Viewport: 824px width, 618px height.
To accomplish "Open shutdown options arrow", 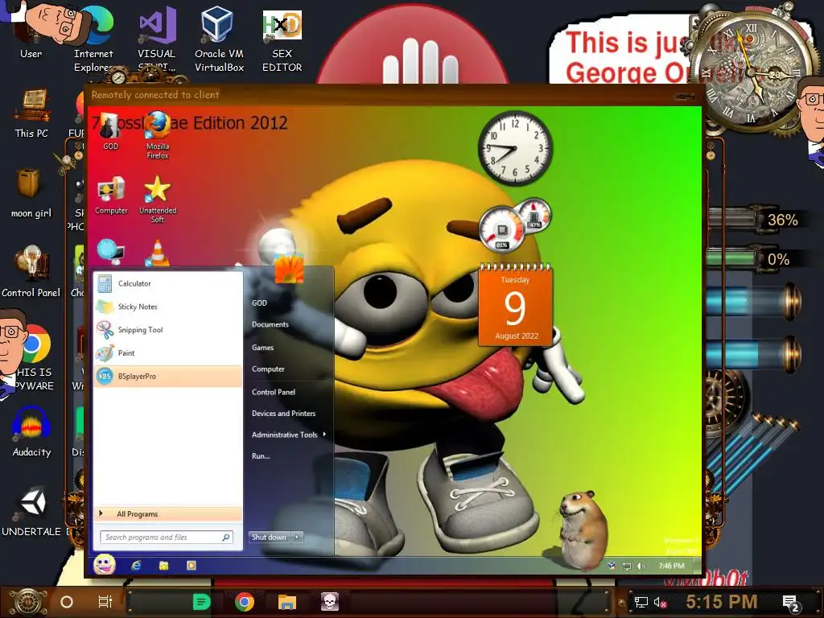I will (x=297, y=537).
